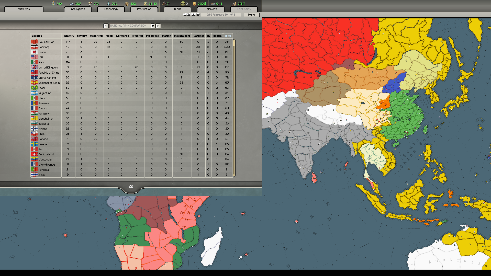Open the NATIONAL ARMY COMPARISON dropdown
This screenshot has height=276, width=491.
pos(153,26)
